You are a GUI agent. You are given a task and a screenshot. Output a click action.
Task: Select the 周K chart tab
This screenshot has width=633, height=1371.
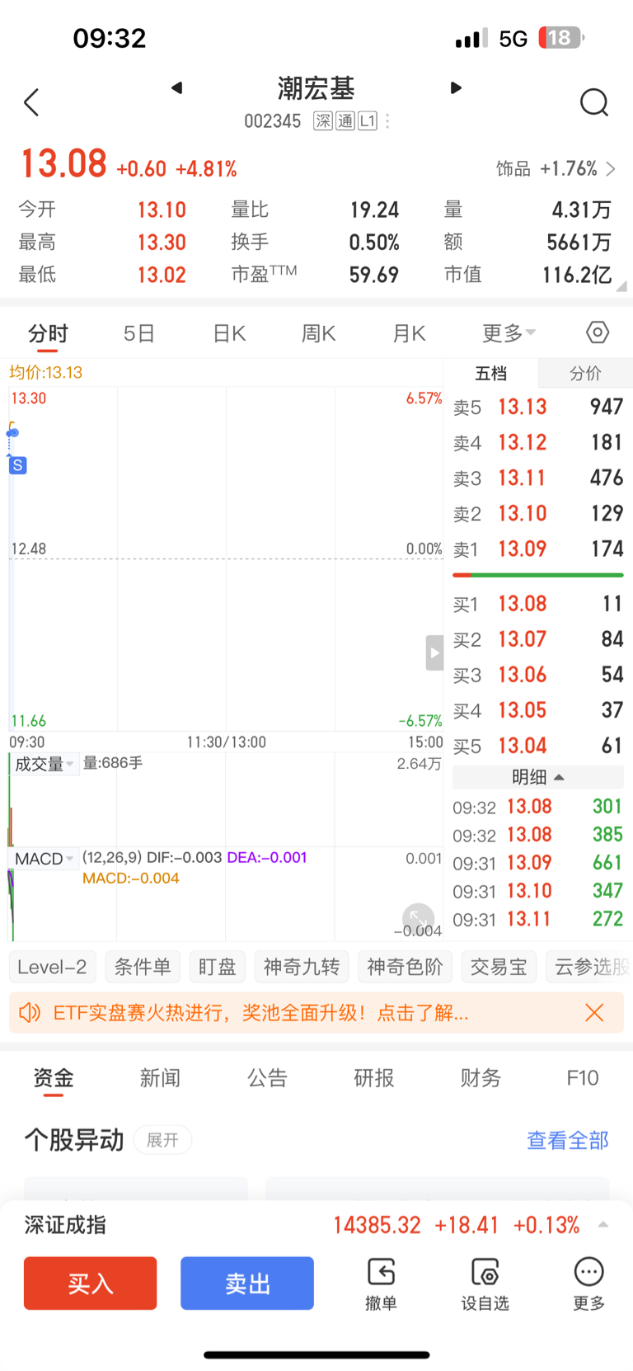point(318,333)
